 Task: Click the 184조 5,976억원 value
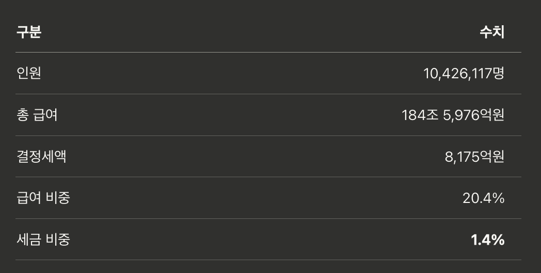pos(453,115)
